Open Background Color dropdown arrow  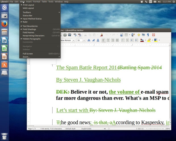[x=159, y=40]
